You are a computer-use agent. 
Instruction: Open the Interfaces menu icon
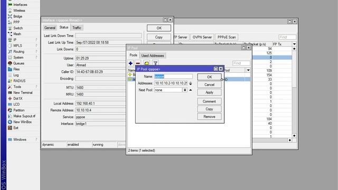click(x=10, y=5)
